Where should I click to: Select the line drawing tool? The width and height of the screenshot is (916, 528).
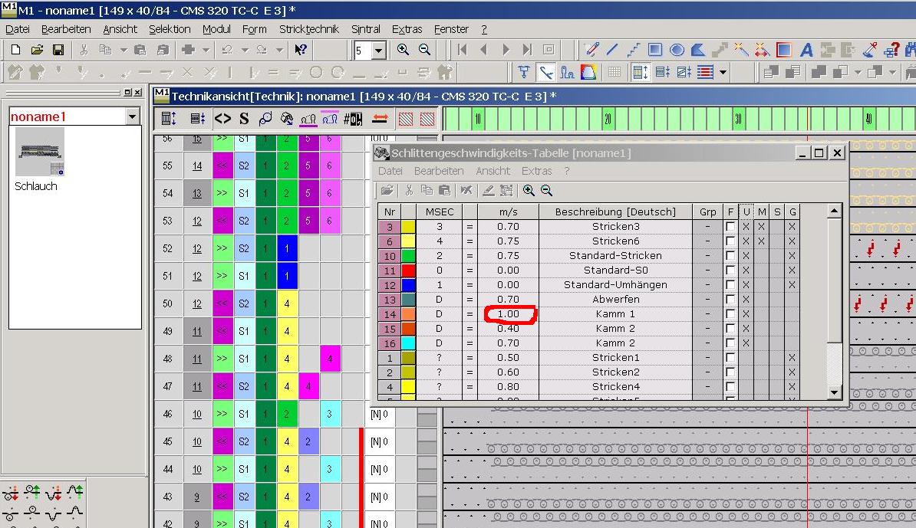pos(612,50)
